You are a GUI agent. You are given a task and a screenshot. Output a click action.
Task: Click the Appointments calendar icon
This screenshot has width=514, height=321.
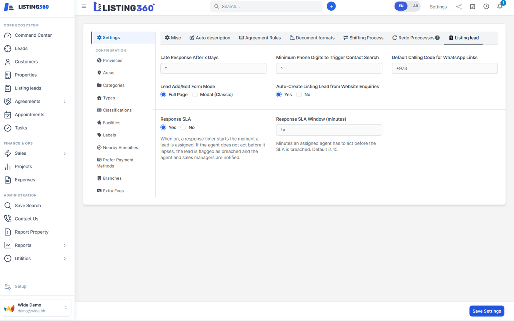[x=8, y=115]
